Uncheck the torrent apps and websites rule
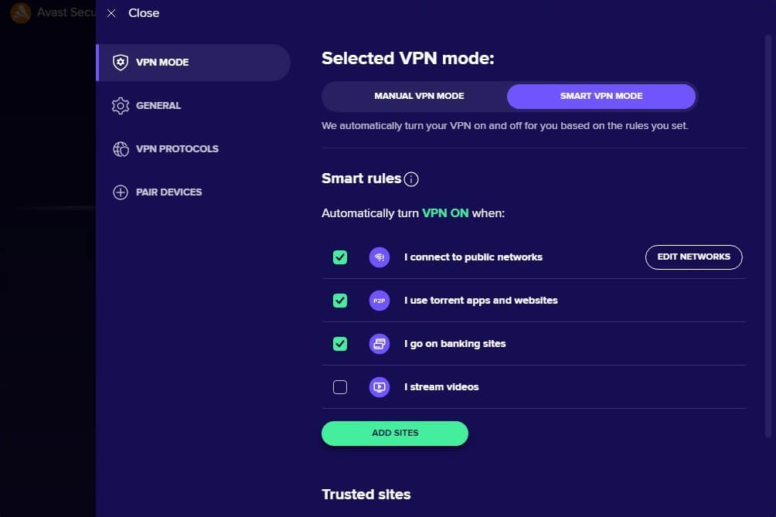 coord(340,300)
